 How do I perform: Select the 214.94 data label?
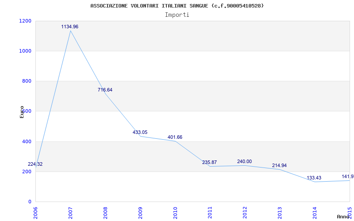coord(279,165)
